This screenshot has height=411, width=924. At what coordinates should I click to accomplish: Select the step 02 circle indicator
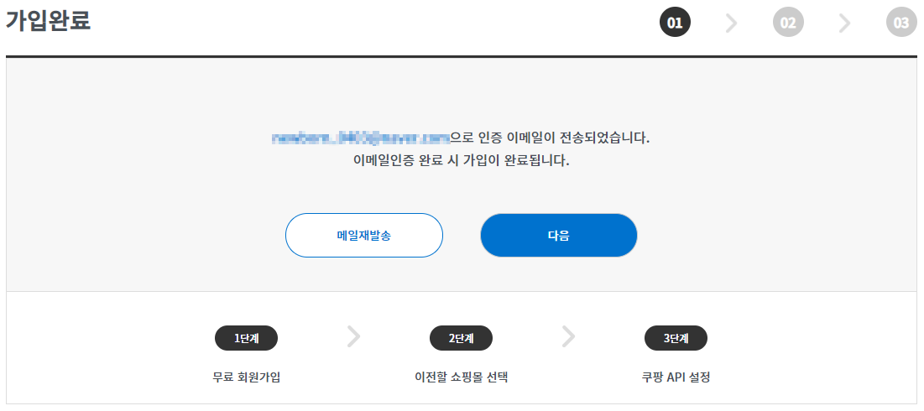pyautogui.click(x=788, y=23)
